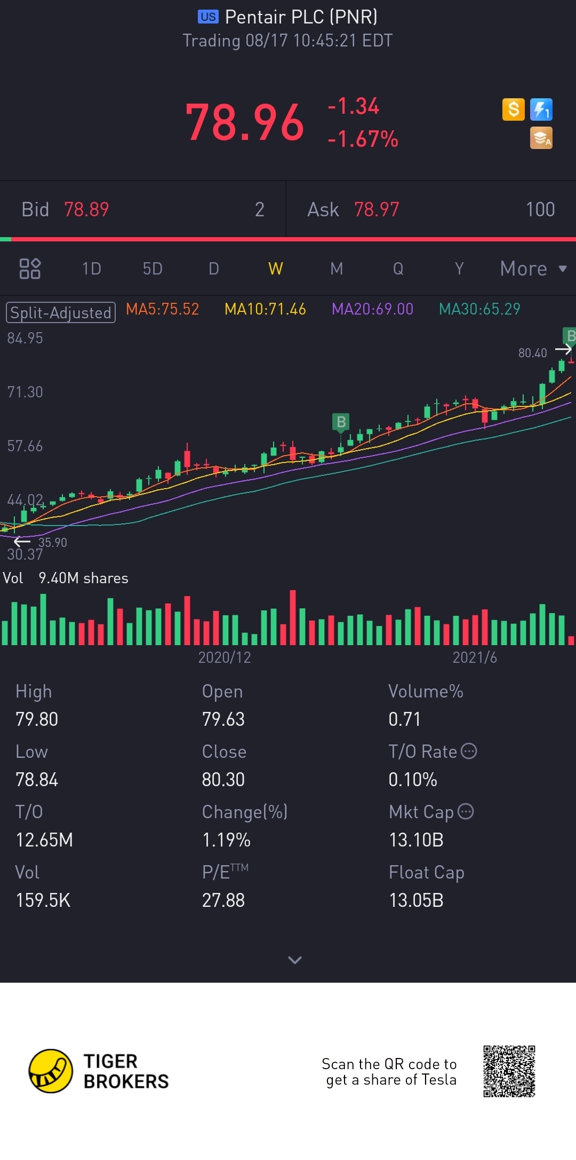Tap the current price 78.96
This screenshot has width=576, height=1160.
[245, 122]
